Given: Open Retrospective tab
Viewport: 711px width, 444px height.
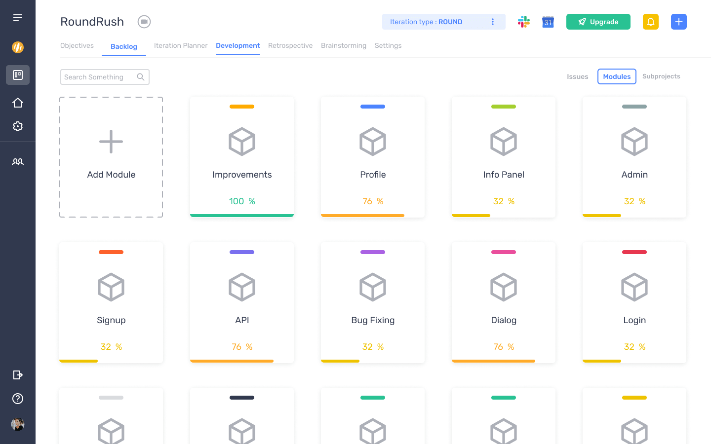Looking at the screenshot, I should [x=290, y=45].
